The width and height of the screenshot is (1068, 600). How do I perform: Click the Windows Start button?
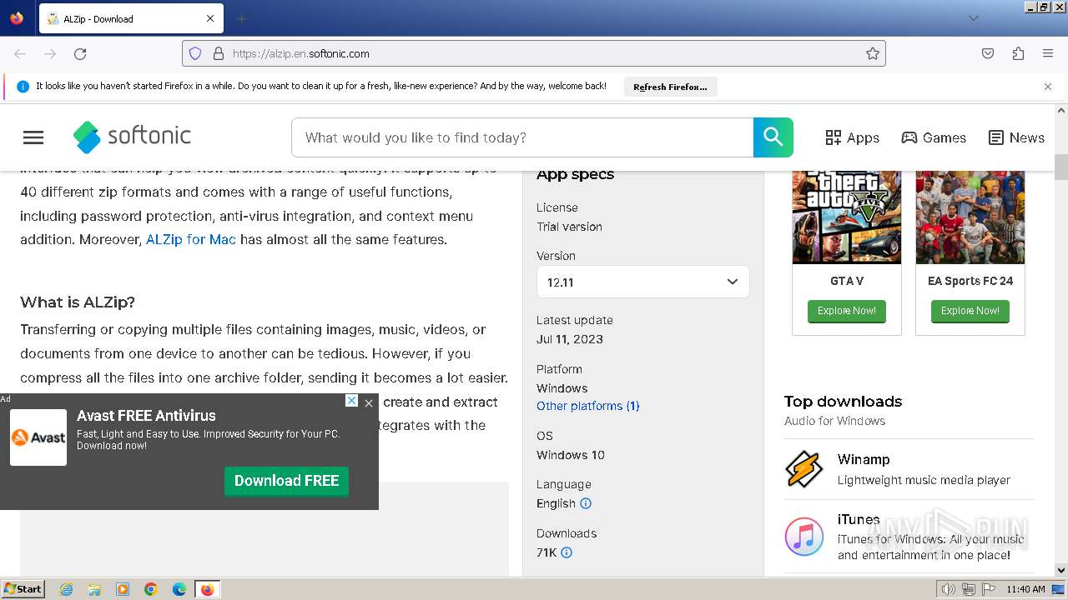tap(23, 589)
